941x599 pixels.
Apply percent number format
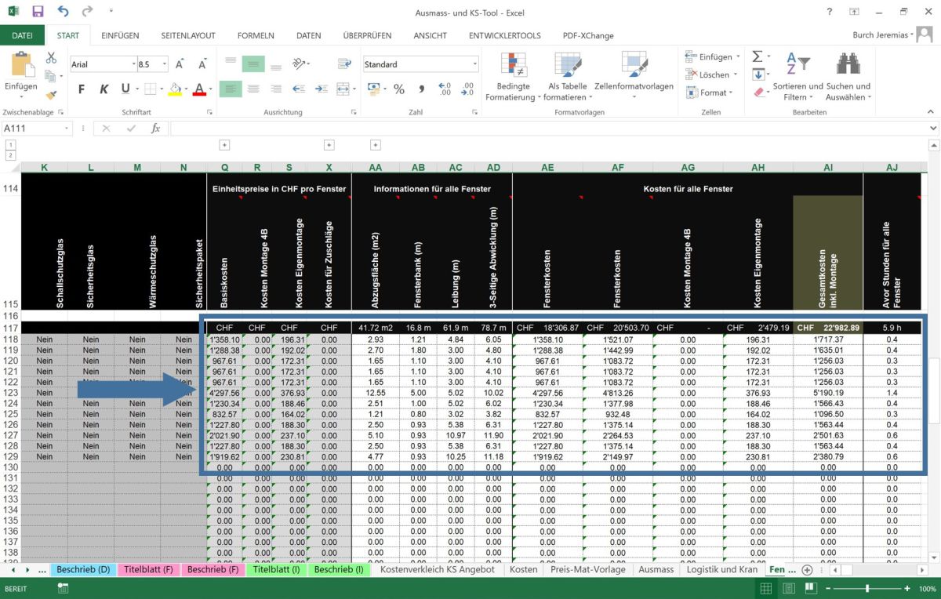[399, 89]
